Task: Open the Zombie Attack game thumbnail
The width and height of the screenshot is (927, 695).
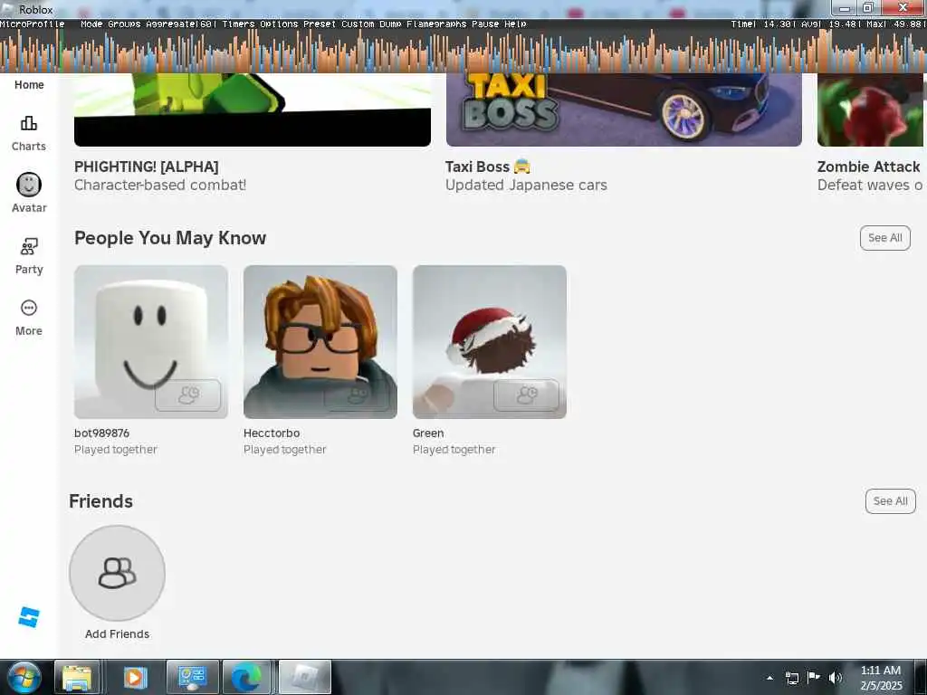Action: tap(872, 109)
